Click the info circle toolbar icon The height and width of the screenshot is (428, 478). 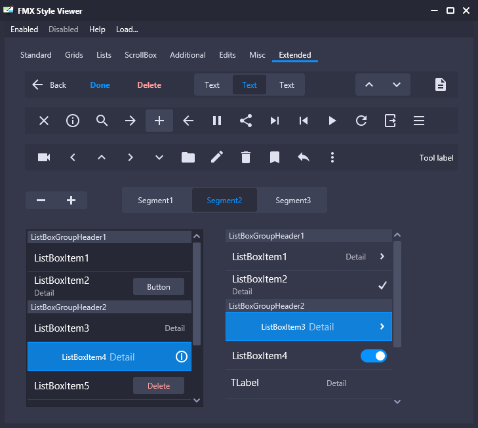click(x=73, y=121)
